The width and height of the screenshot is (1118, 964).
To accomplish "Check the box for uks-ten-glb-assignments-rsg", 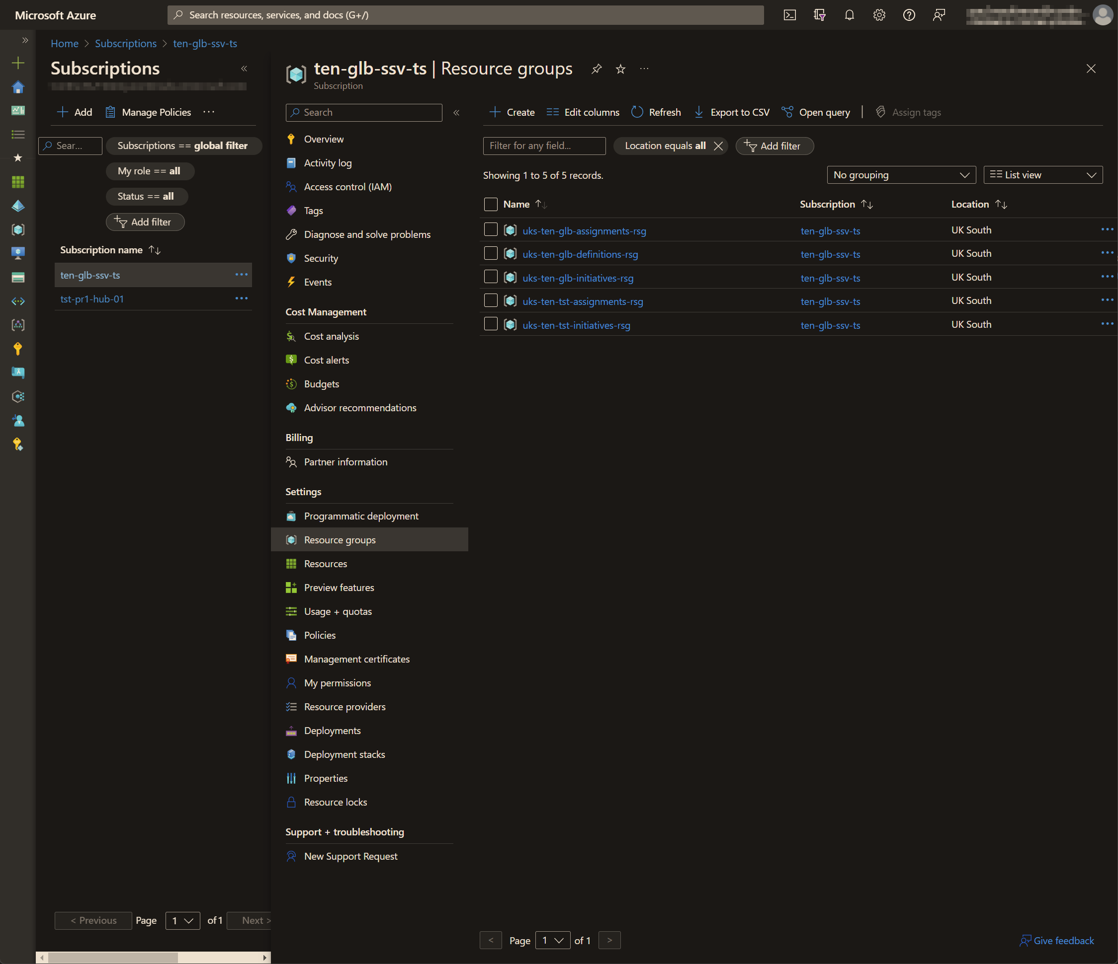I will [491, 229].
